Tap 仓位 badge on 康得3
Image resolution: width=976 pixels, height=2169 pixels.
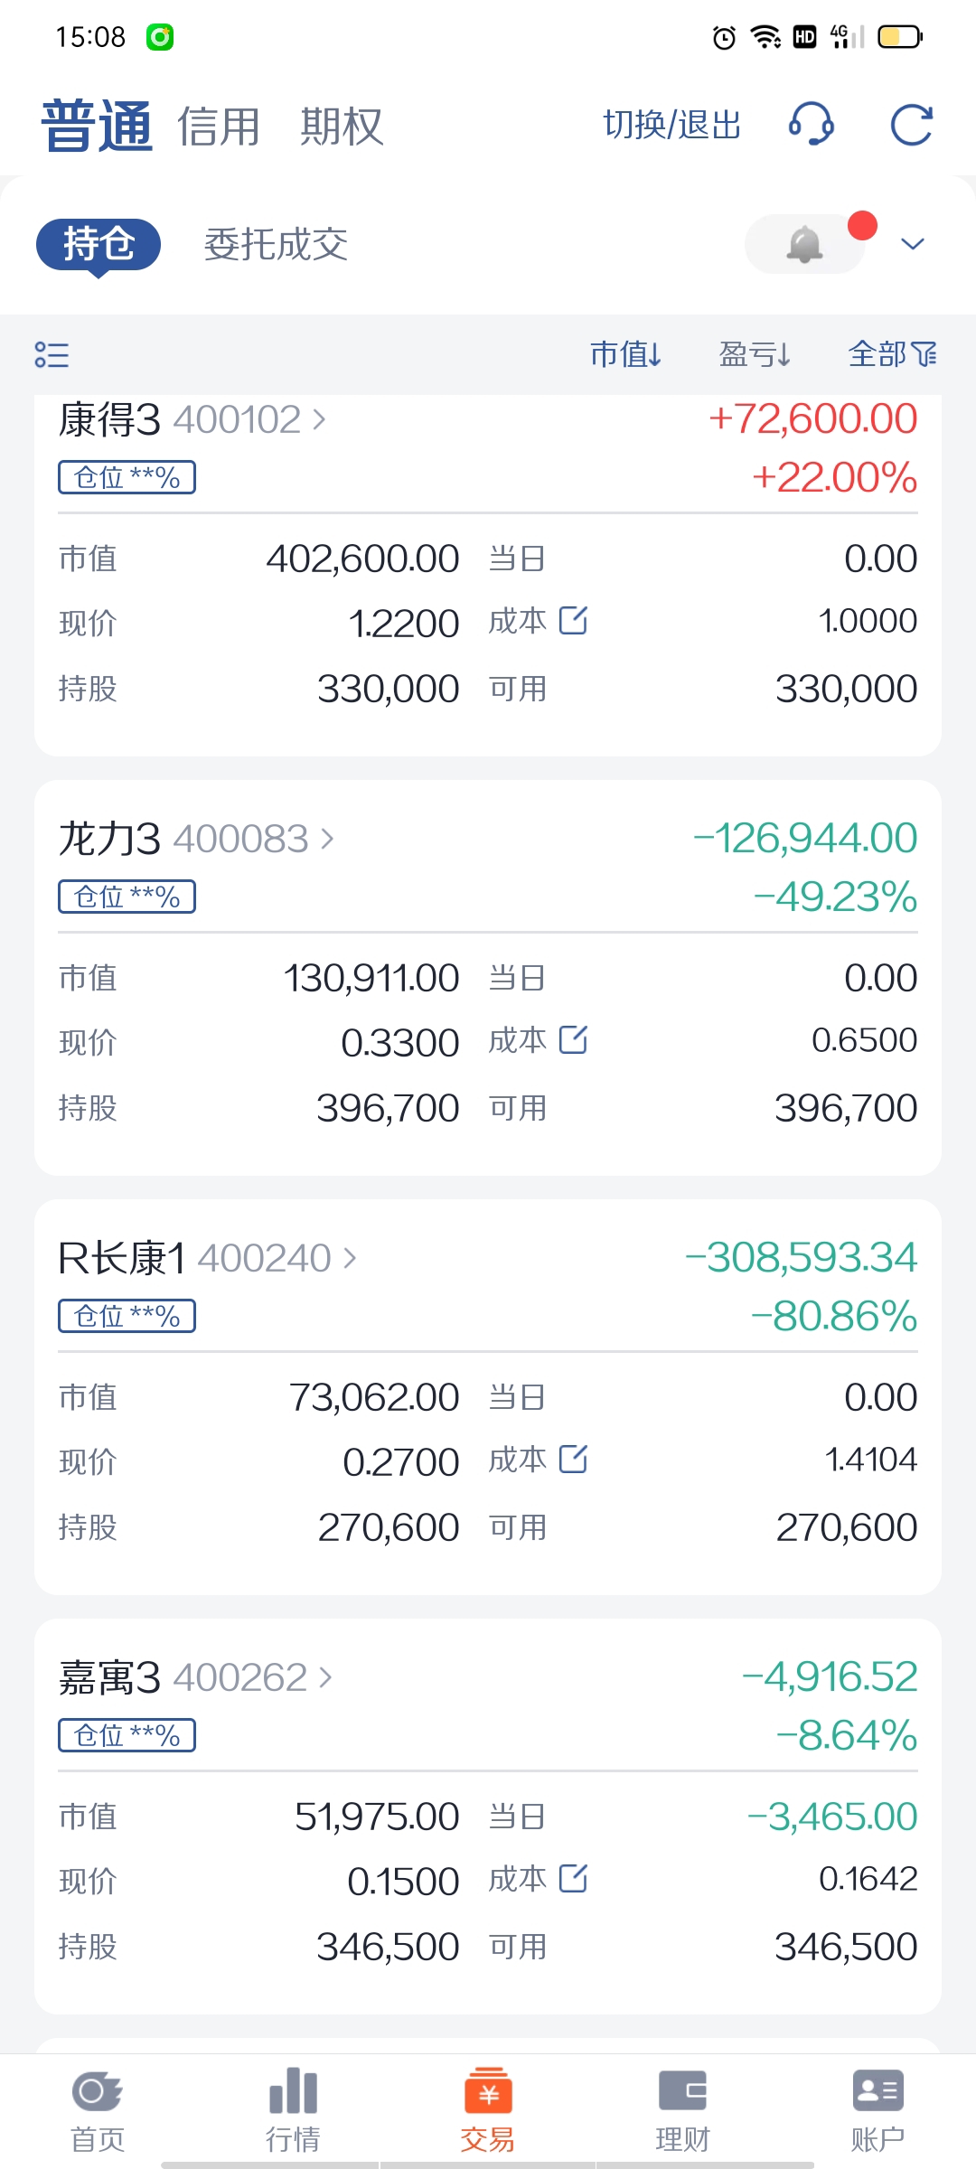tap(127, 477)
